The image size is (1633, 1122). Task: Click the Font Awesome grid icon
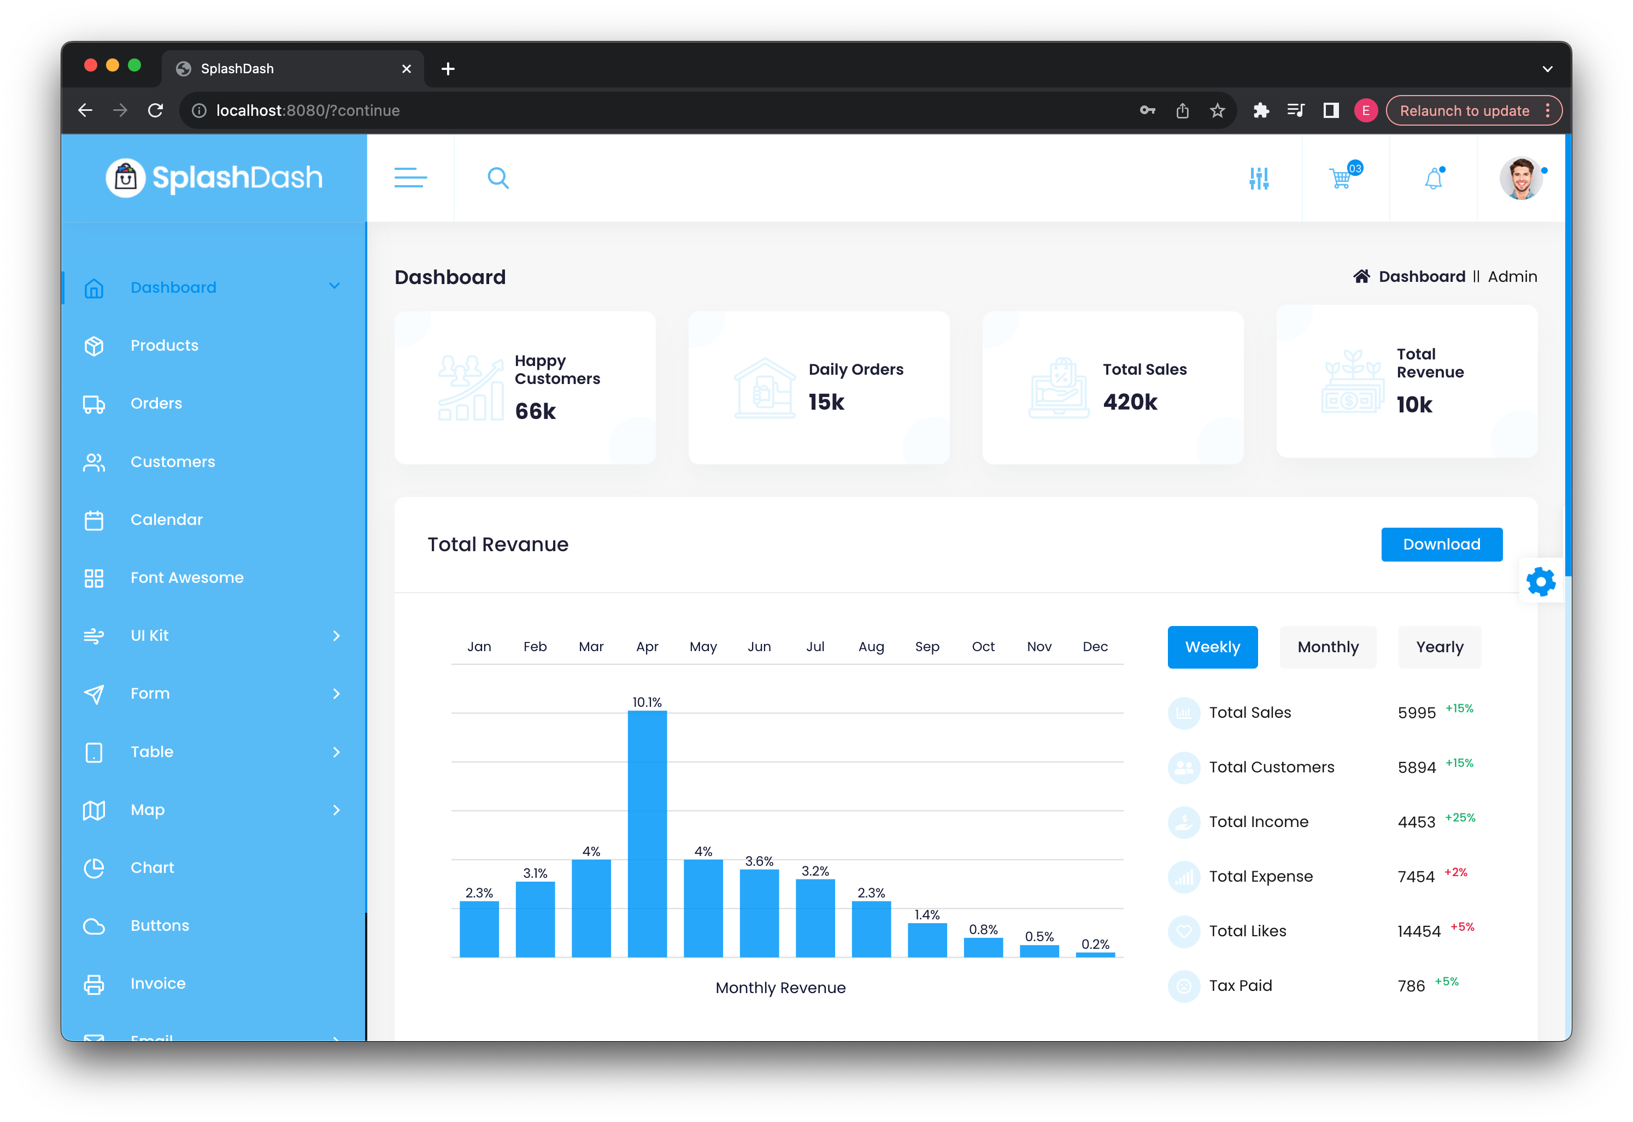coord(93,578)
